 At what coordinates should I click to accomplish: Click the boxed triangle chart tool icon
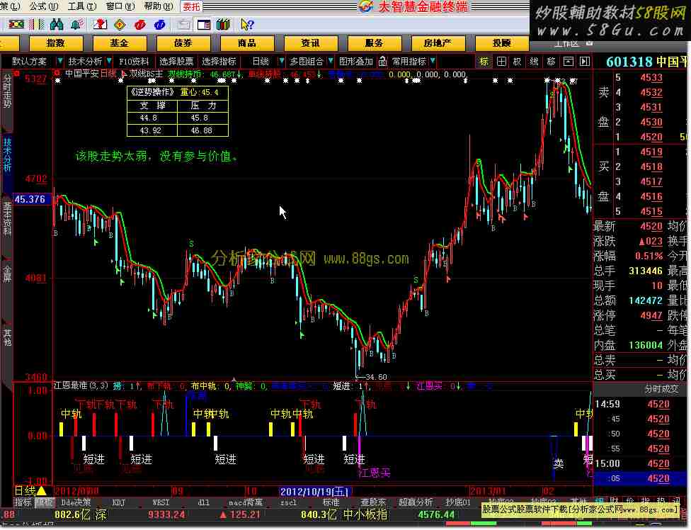[568, 61]
